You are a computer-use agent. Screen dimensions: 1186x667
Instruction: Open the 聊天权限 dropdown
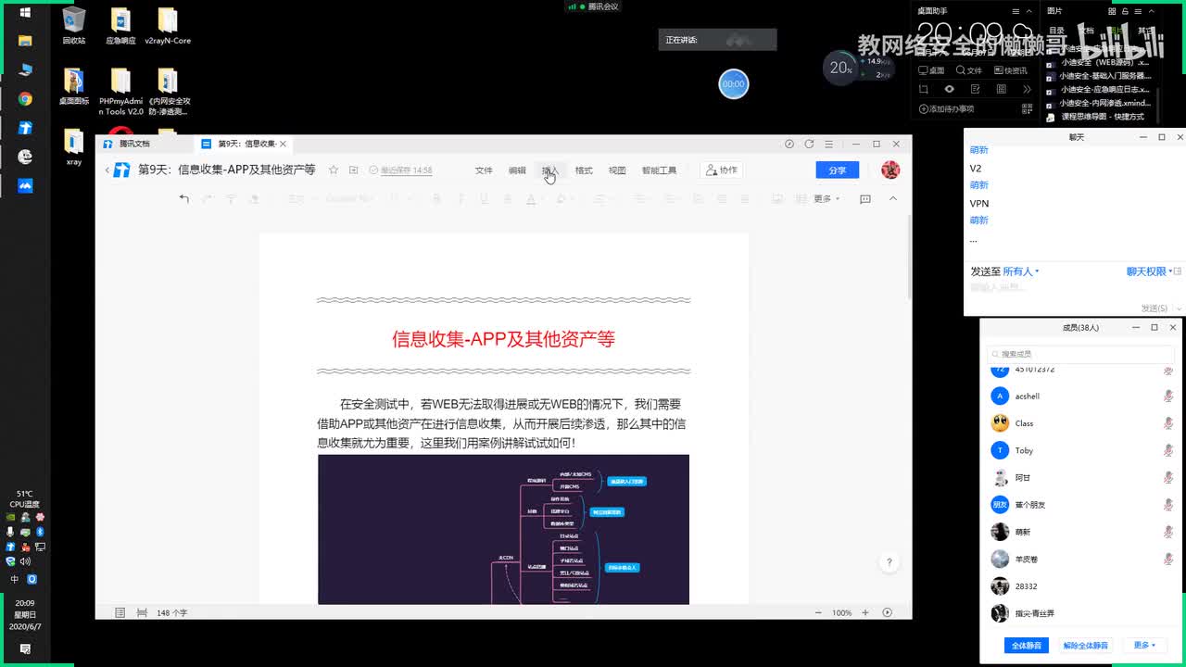pyautogui.click(x=1150, y=271)
